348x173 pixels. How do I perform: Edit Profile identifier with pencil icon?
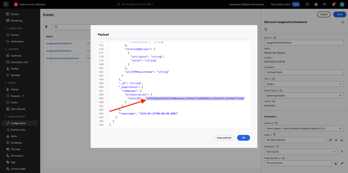[342, 163]
